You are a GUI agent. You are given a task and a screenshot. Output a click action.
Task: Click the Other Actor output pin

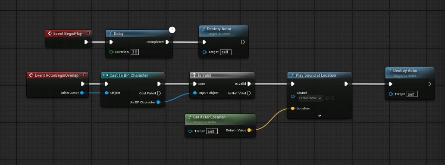[82, 93]
